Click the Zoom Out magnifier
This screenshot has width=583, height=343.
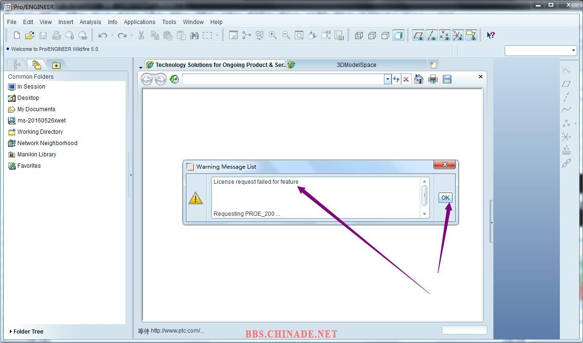(286, 35)
